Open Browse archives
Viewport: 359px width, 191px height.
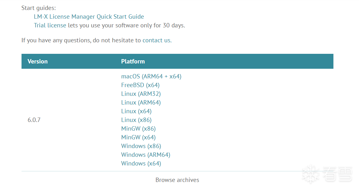pos(177,180)
